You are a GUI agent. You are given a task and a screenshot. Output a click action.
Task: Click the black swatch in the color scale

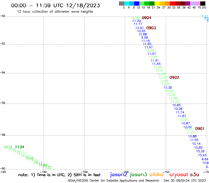[203, 3]
